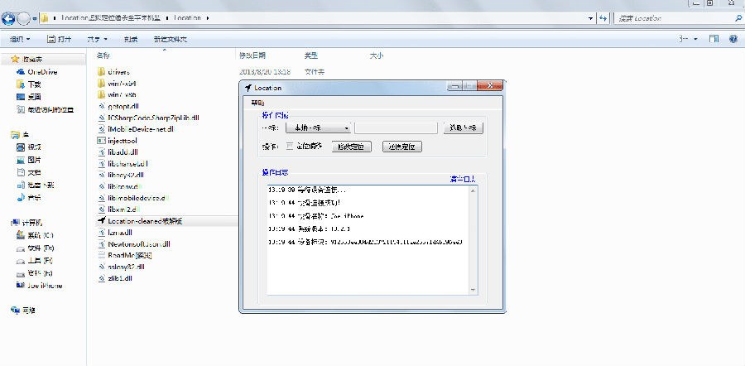
Task: Toggle the preview pane icon
Action: click(x=714, y=39)
